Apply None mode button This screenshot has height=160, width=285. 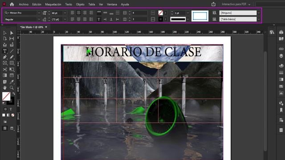[x=13, y=115]
